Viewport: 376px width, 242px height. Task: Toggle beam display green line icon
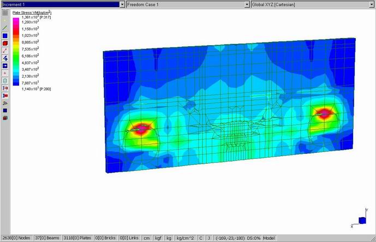click(5, 28)
